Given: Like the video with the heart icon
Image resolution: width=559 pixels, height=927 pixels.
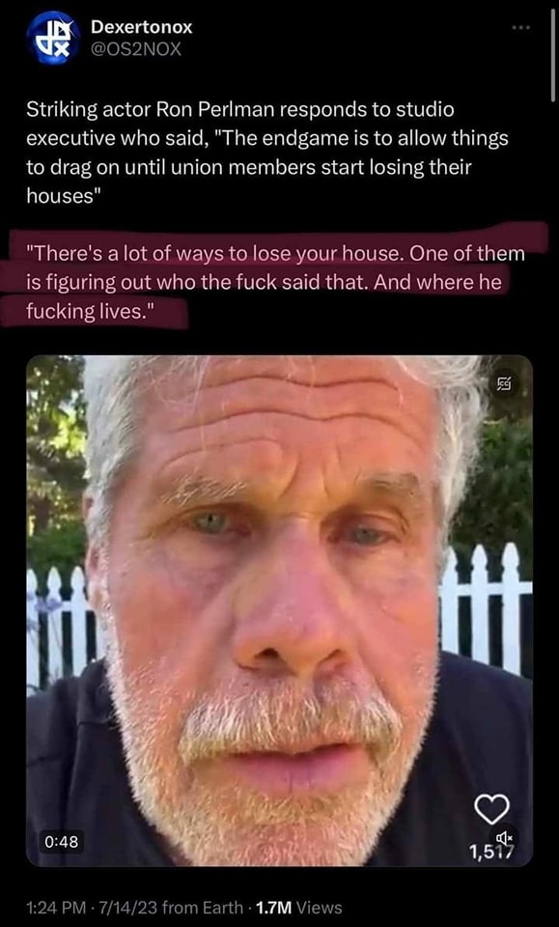Looking at the screenshot, I should 492,809.
